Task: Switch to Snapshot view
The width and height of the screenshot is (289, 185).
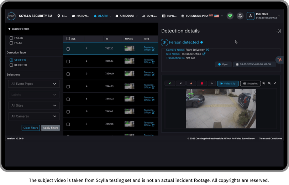Action: tap(251, 83)
